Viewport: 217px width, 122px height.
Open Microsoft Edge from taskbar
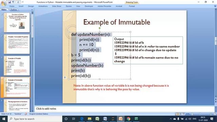coord(82,119)
